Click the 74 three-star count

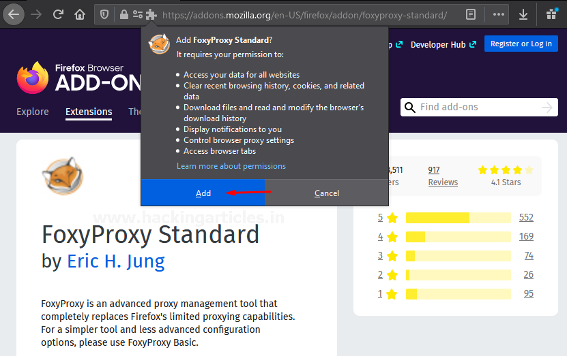[x=529, y=255]
